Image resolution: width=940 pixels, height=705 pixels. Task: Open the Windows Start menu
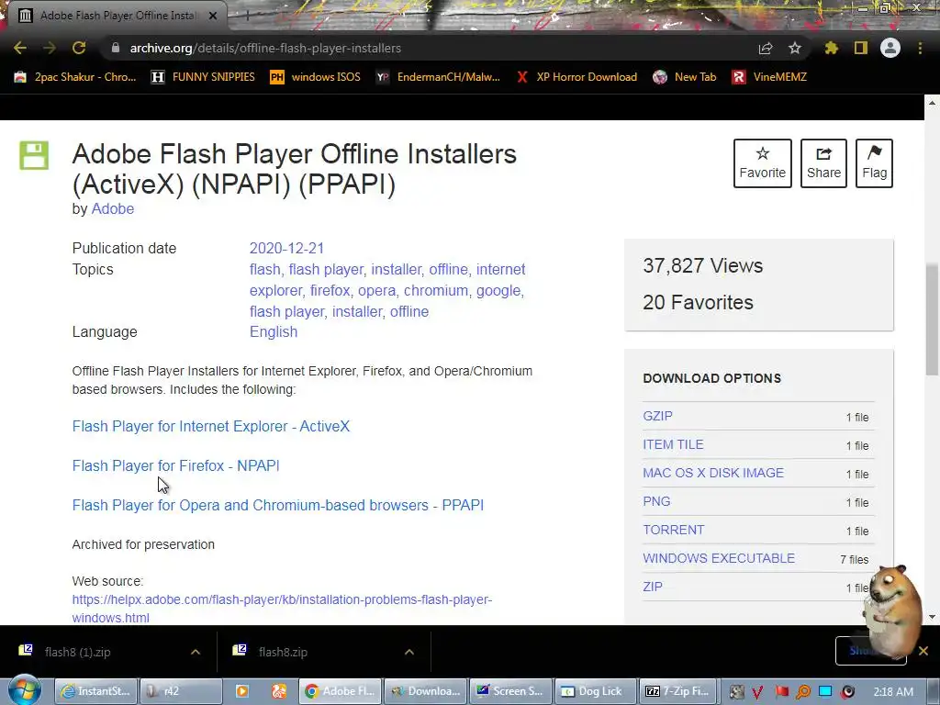pos(25,690)
